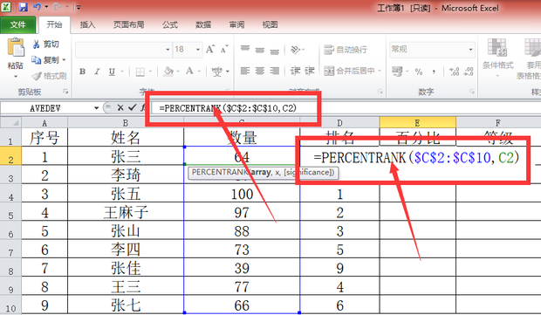Viewport: 541px width, 315px height.
Task: Toggle align text left icon
Action: [245, 71]
